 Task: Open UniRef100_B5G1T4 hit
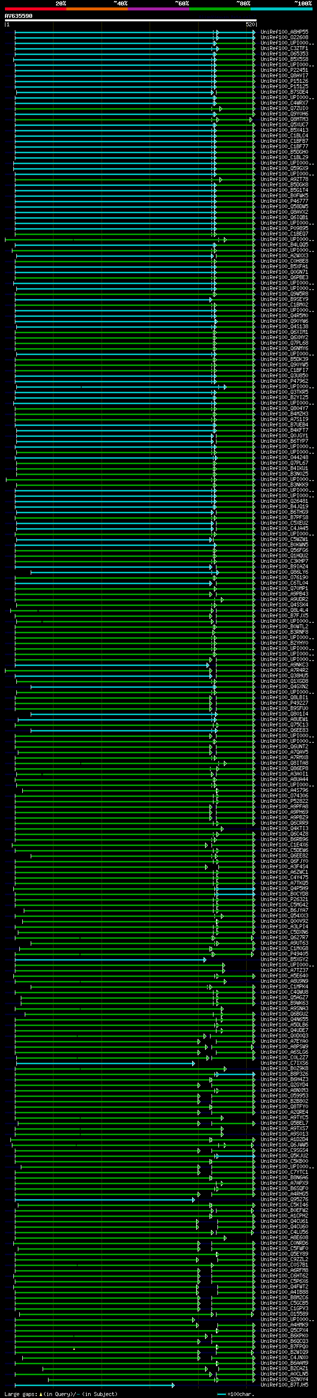tap(284, 190)
